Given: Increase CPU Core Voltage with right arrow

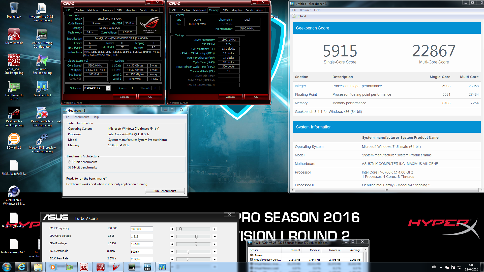Looking at the screenshot, I should [x=215, y=237].
